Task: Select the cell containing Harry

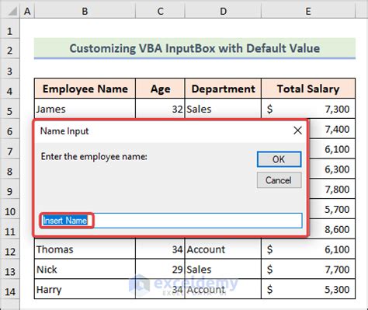Action: click(x=85, y=289)
